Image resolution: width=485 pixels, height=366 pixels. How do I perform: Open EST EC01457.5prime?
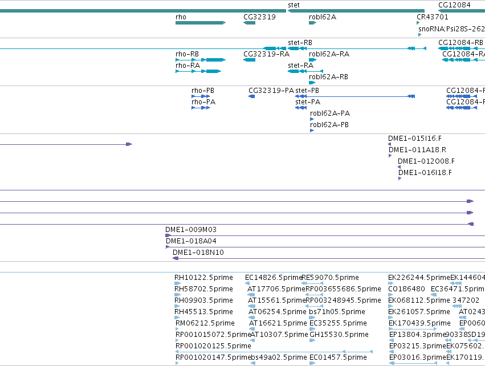click(x=338, y=357)
